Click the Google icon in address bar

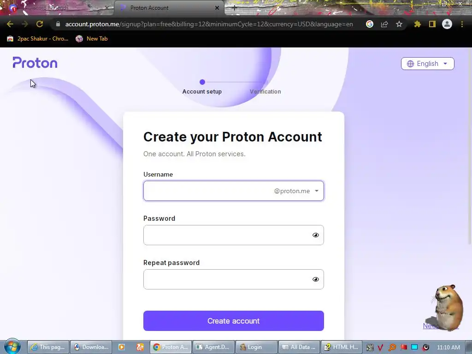point(370,24)
